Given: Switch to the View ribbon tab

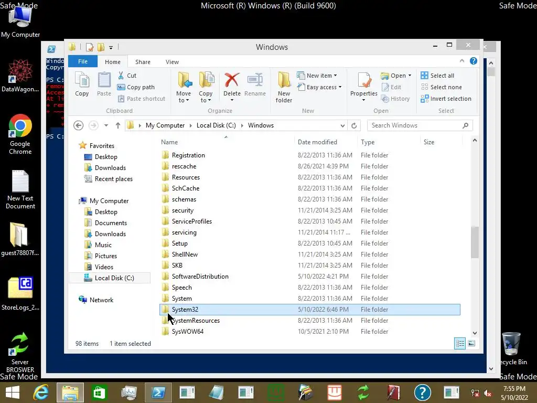Looking at the screenshot, I should click(172, 62).
